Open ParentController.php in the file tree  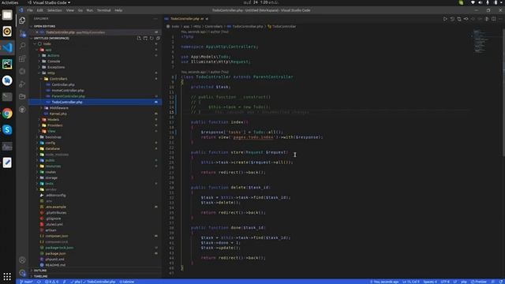point(69,96)
